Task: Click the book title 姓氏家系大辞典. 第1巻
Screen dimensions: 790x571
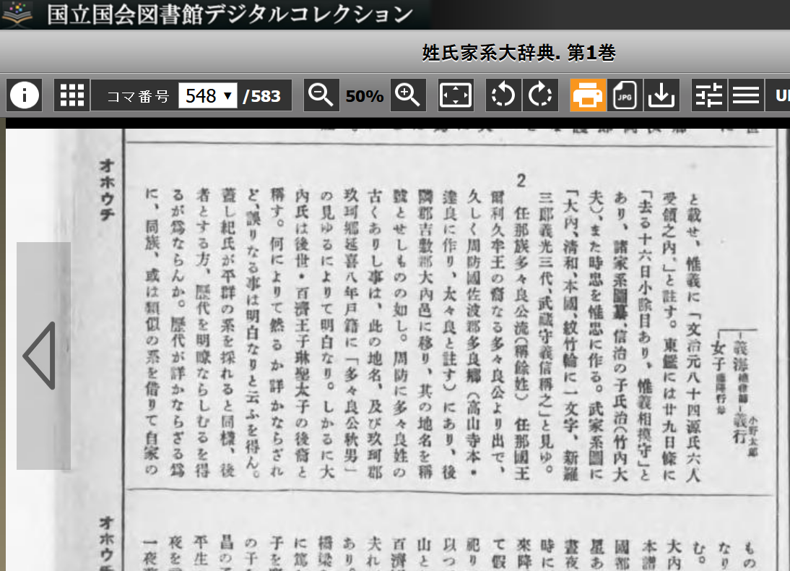Action: (518, 53)
